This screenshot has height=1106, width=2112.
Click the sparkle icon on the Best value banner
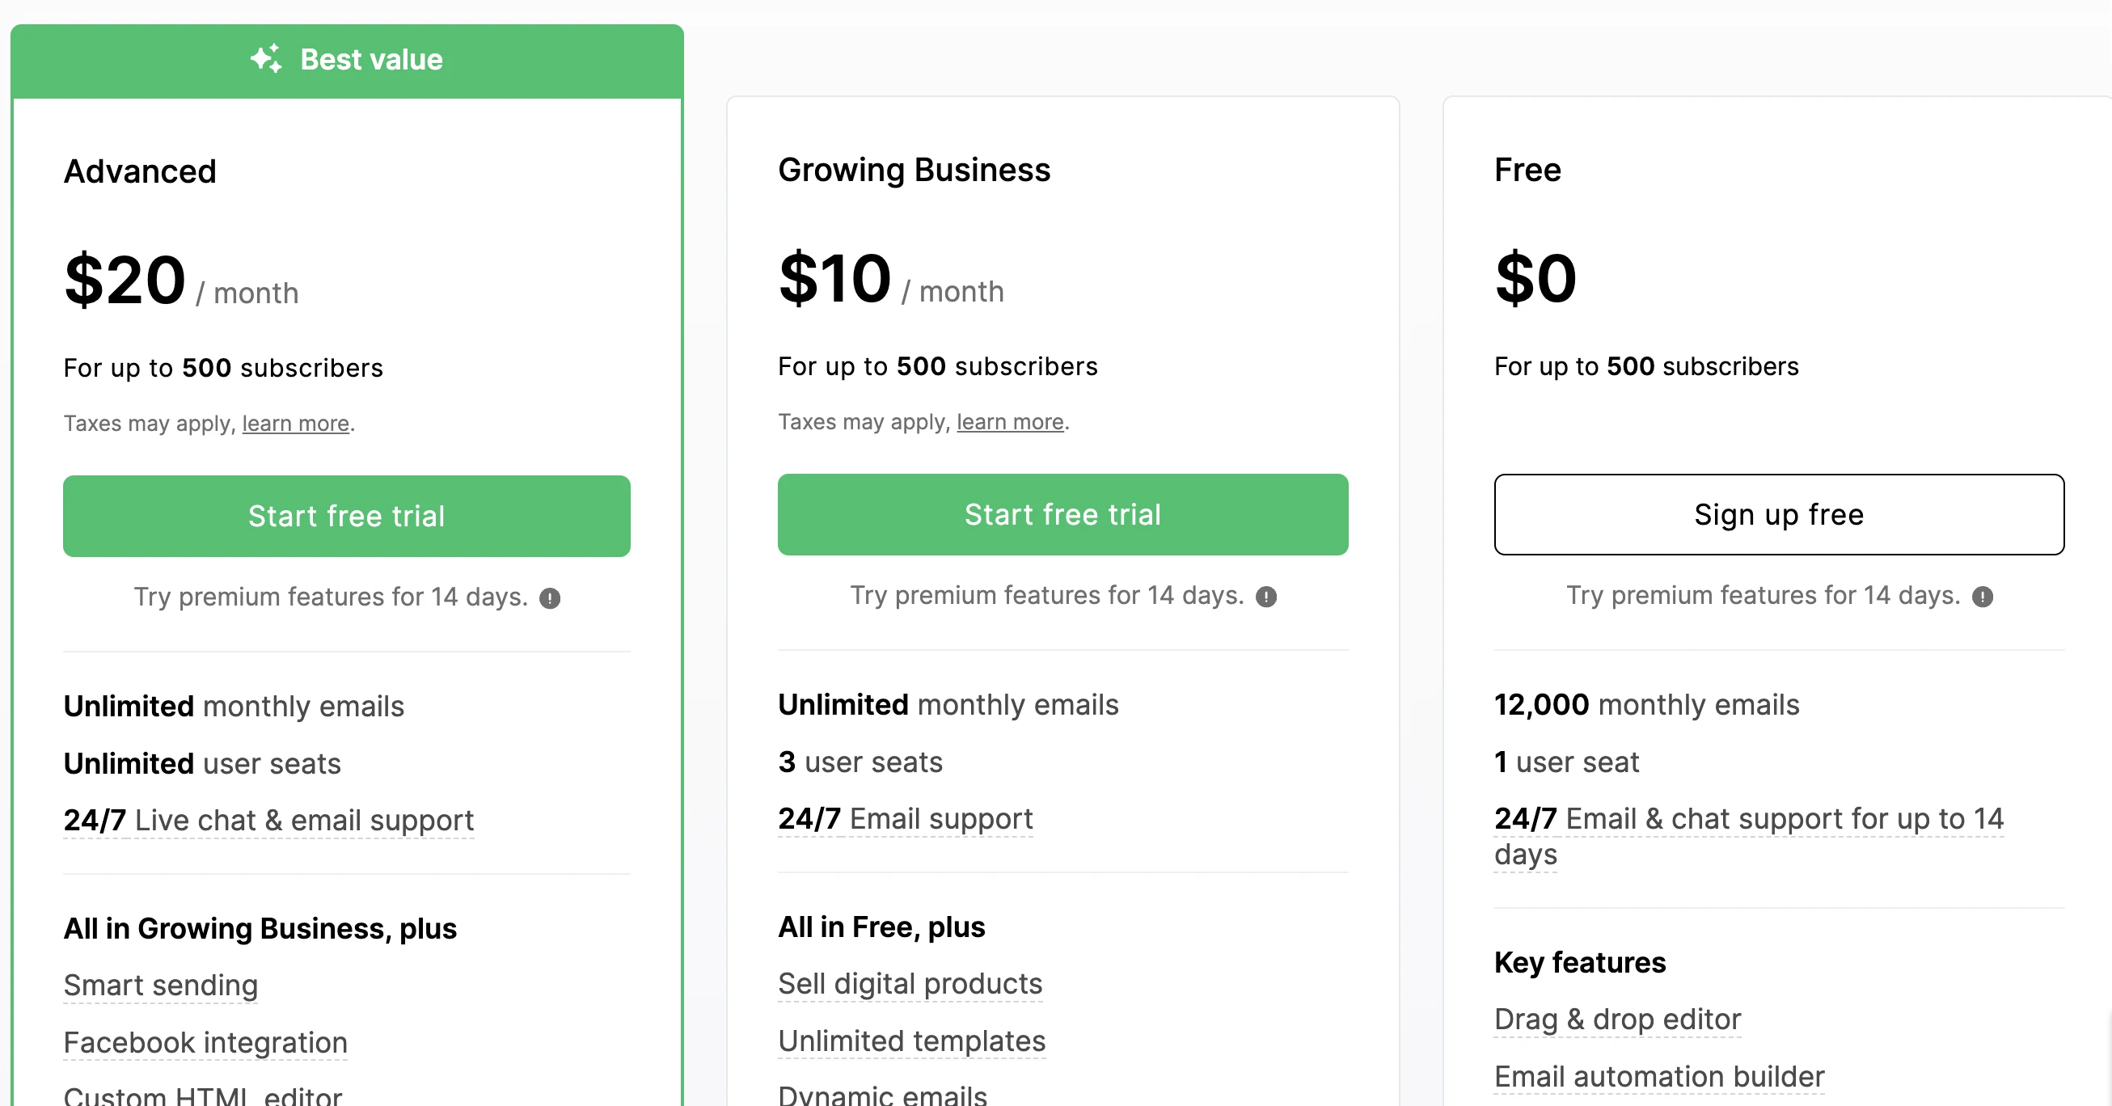pyautogui.click(x=265, y=58)
